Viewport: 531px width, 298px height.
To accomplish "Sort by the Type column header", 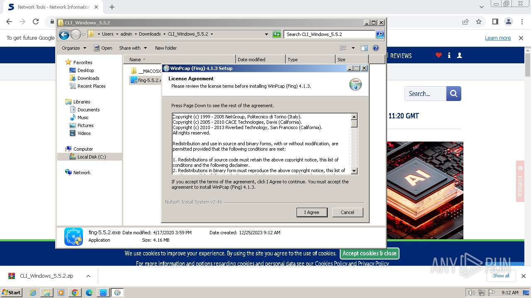I will 310,60.
